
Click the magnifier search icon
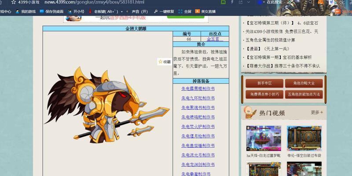tap(311, 2)
